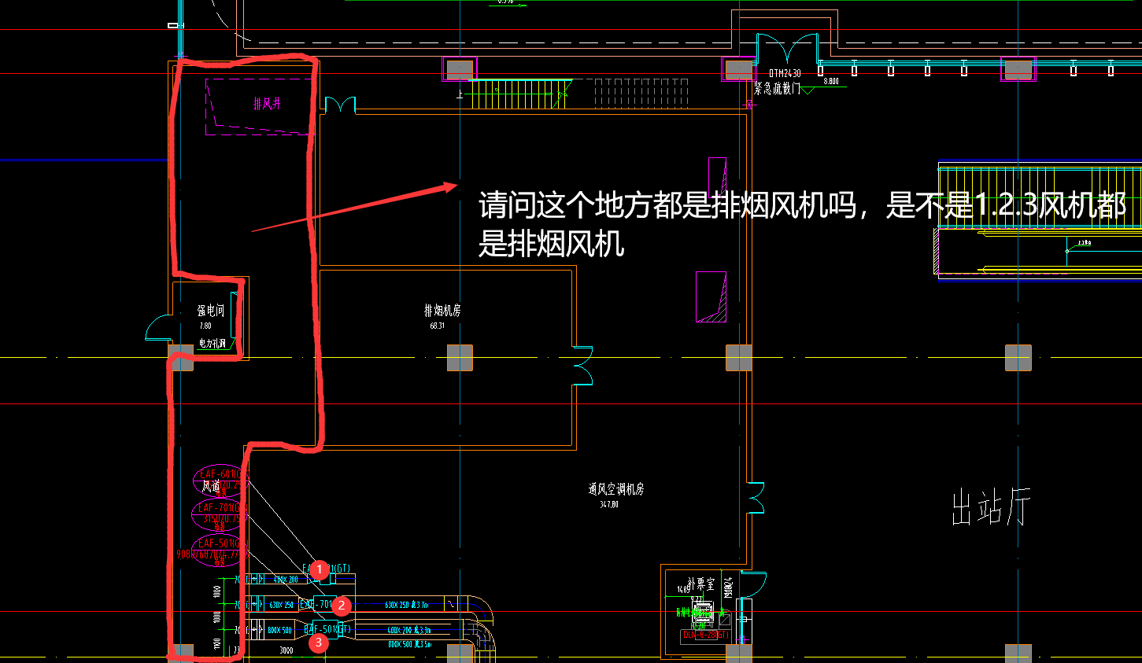Click the 3000 dimension text
The width and height of the screenshot is (1142, 663).
(x=286, y=650)
